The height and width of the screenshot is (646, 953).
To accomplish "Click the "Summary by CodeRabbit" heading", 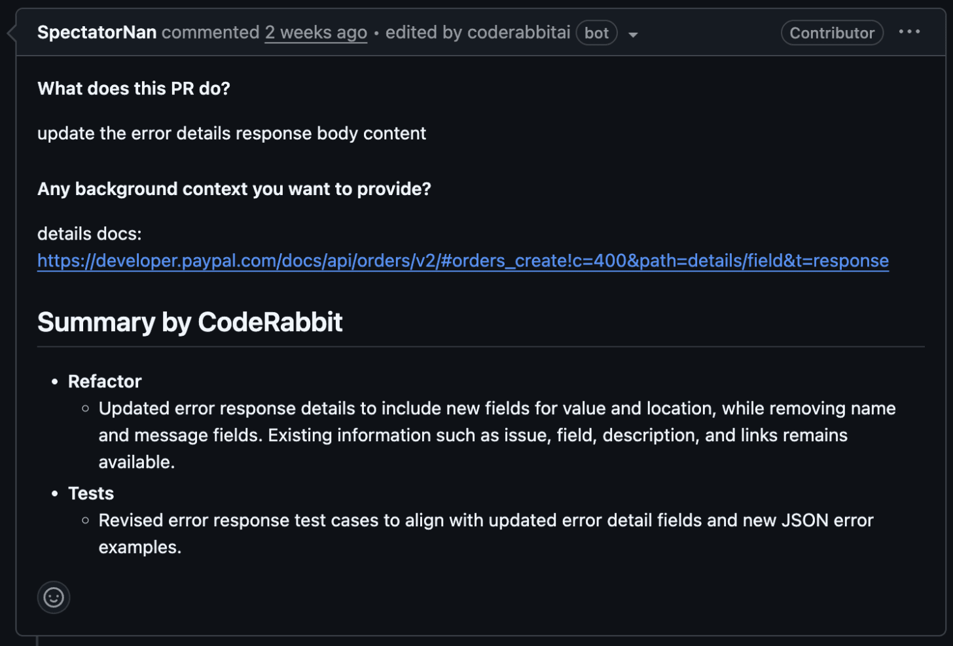I will (190, 322).
